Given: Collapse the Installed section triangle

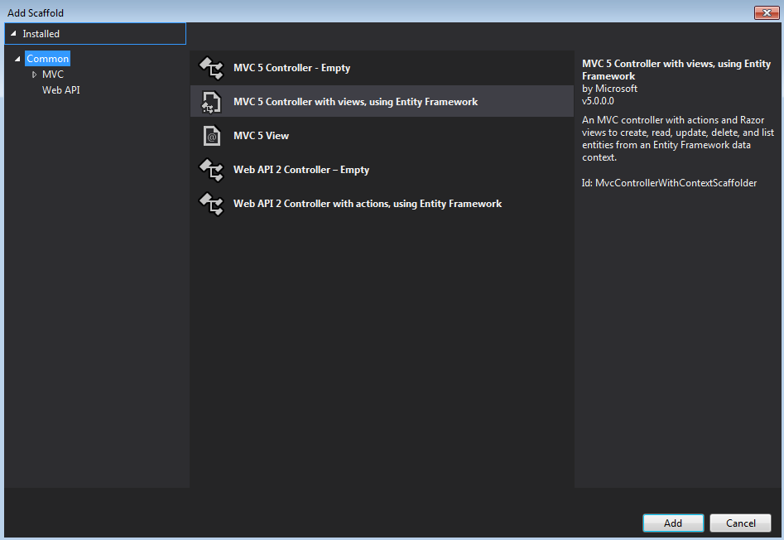Looking at the screenshot, I should [12, 34].
